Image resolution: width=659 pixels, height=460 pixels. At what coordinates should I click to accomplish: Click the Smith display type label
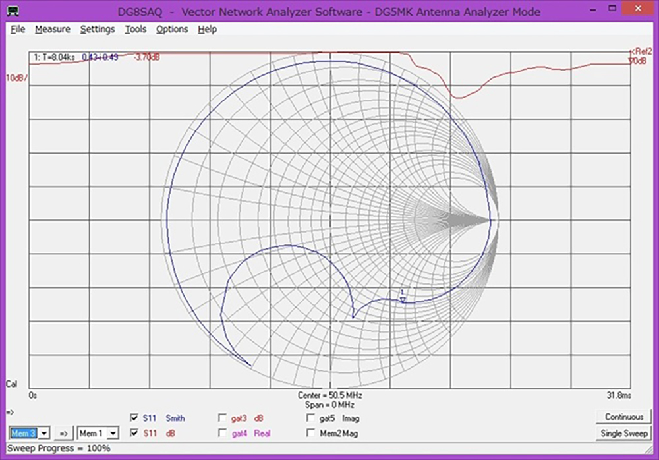coord(175,418)
